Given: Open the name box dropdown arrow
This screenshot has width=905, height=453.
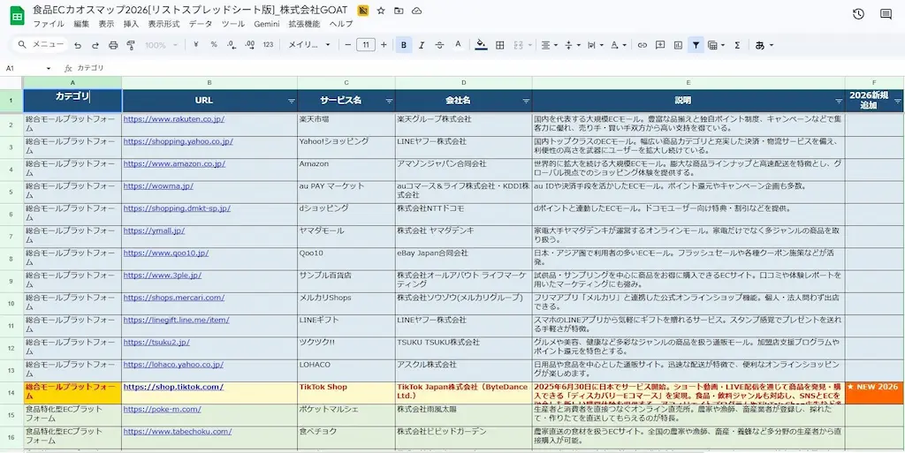Looking at the screenshot, I should point(49,68).
